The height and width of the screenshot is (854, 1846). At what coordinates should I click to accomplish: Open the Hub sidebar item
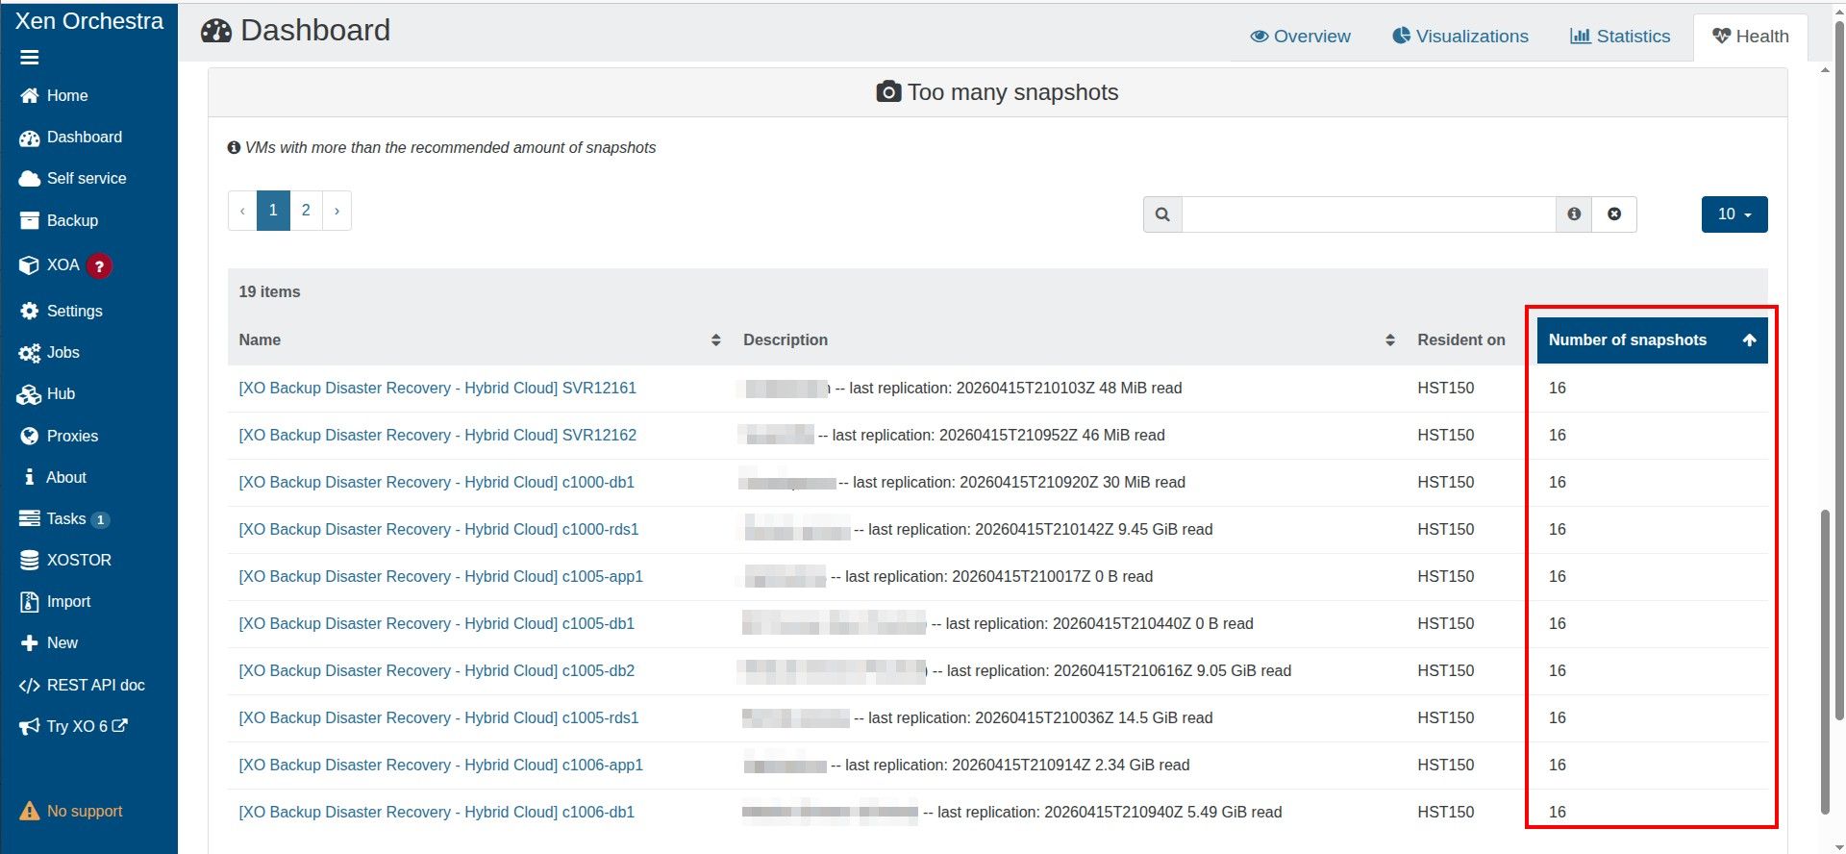60,393
